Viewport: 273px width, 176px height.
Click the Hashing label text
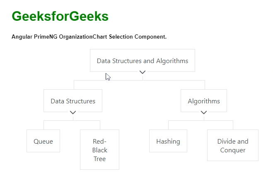coord(168,142)
